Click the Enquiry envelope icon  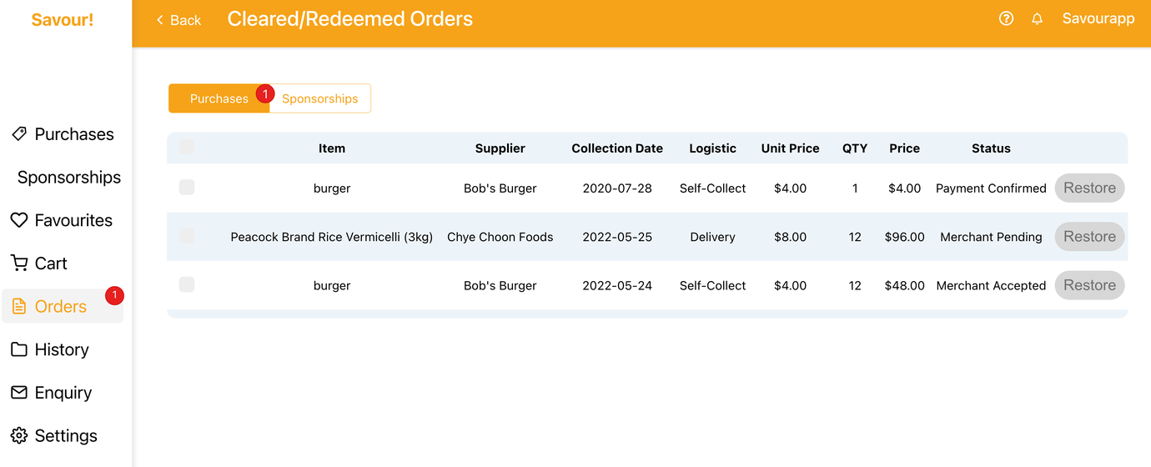[x=18, y=393]
